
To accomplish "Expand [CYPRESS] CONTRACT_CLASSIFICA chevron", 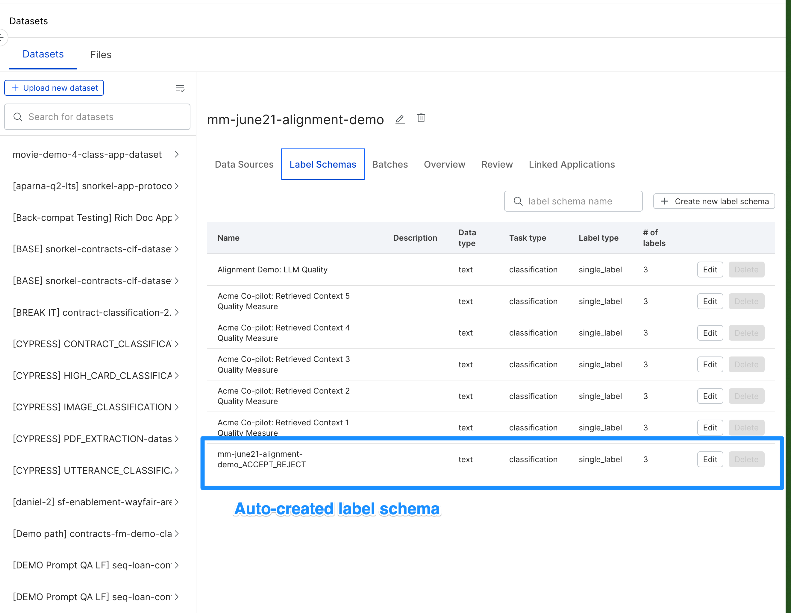I will (176, 344).
